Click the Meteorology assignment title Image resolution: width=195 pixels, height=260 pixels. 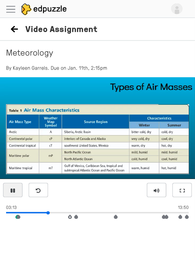pos(29,53)
